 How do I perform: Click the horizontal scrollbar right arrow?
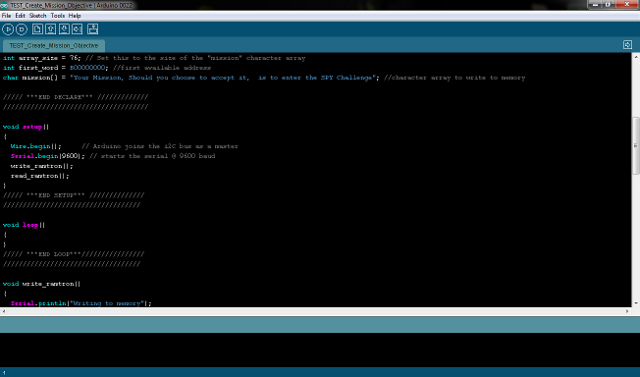coord(628,311)
